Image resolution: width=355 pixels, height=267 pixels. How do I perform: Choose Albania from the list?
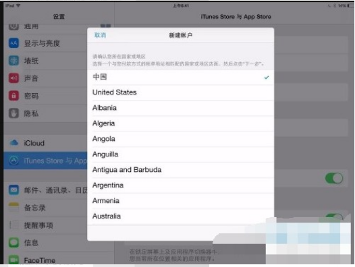(x=180, y=108)
